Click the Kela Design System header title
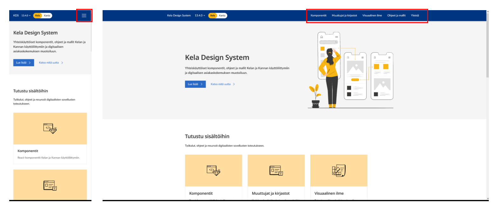Viewport: 498px width, 211px height. click(179, 16)
